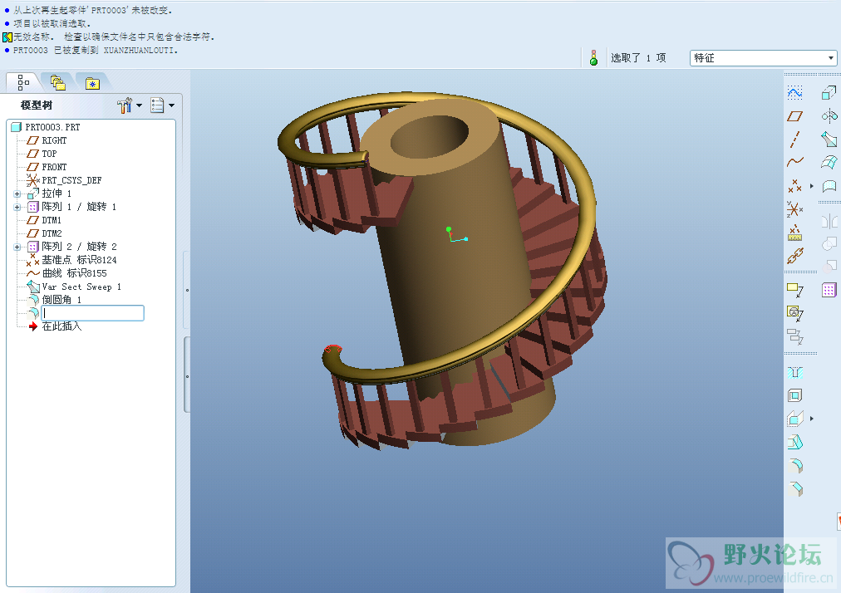
Task: Click the Datum Plane tool
Action: (794, 115)
